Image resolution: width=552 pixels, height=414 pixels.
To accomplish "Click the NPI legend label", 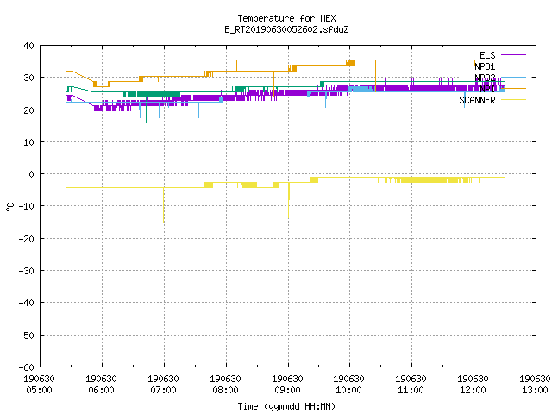I will [487, 89].
